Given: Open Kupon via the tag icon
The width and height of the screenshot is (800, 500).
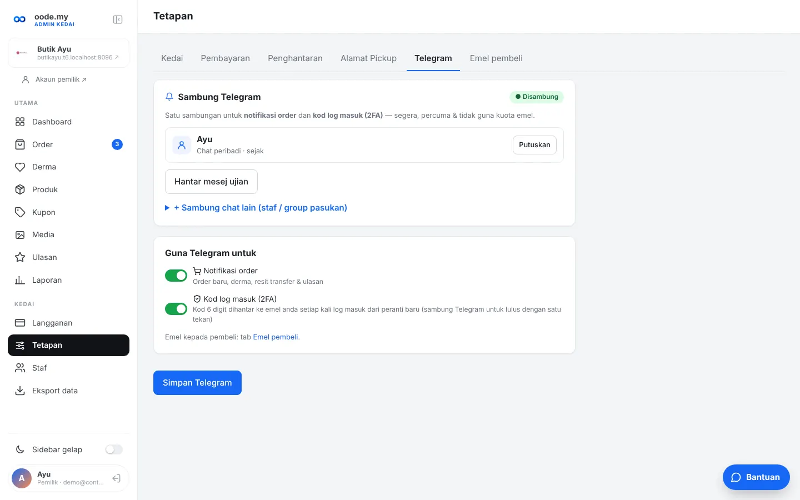Looking at the screenshot, I should point(20,212).
